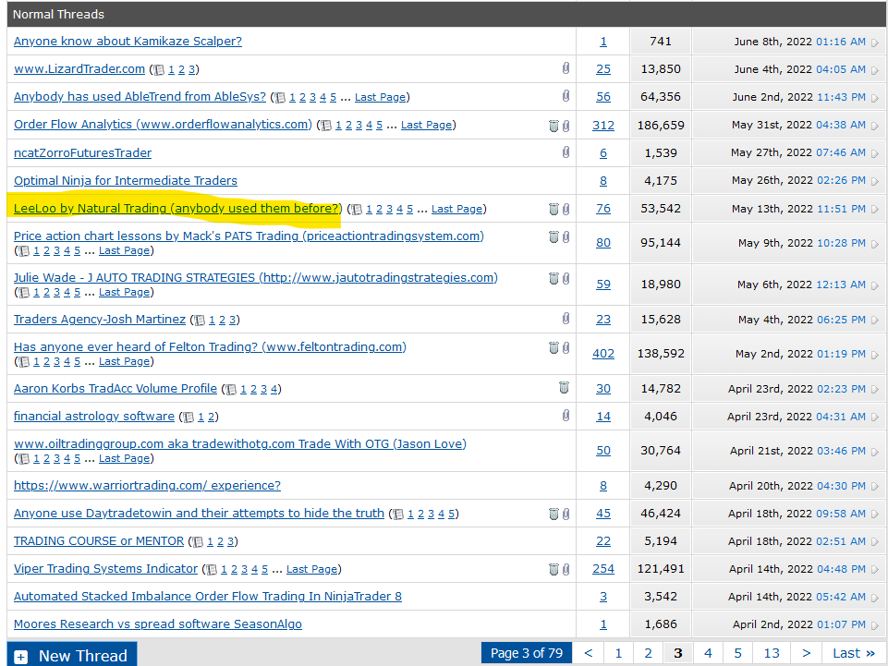Click the multi-page icon beside TRADING COURSE or MENTOR

click(x=198, y=542)
